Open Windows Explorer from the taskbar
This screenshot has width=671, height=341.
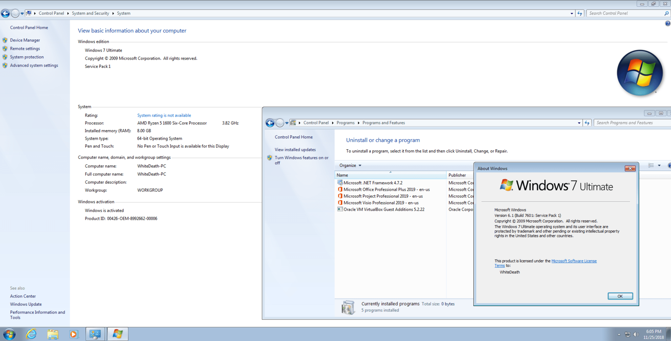tap(53, 334)
